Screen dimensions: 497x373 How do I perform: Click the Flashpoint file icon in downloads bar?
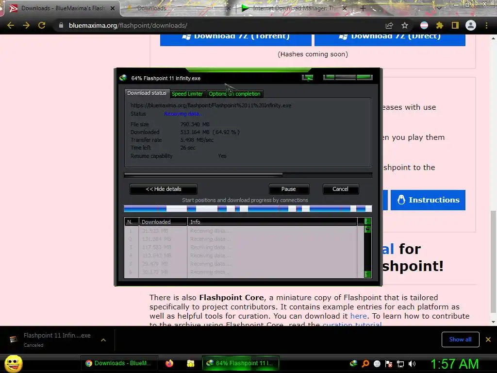click(13, 339)
